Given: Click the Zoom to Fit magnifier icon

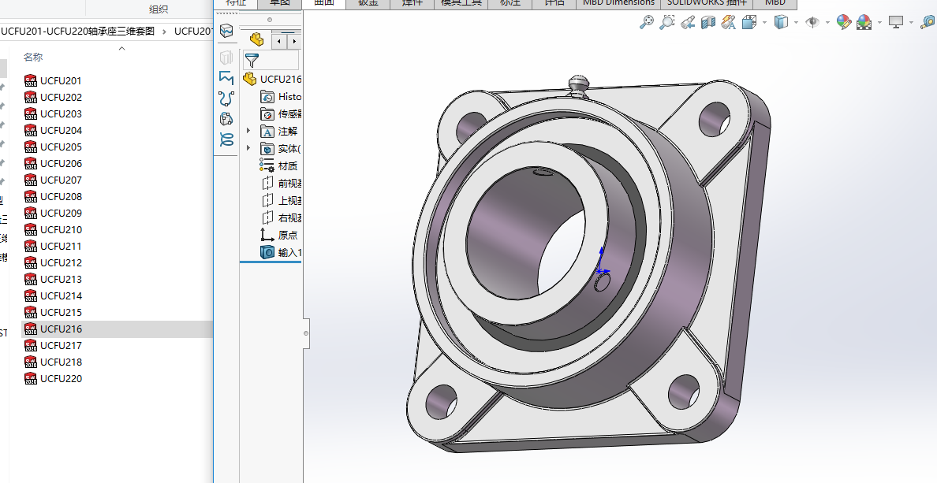Looking at the screenshot, I should 647,23.
